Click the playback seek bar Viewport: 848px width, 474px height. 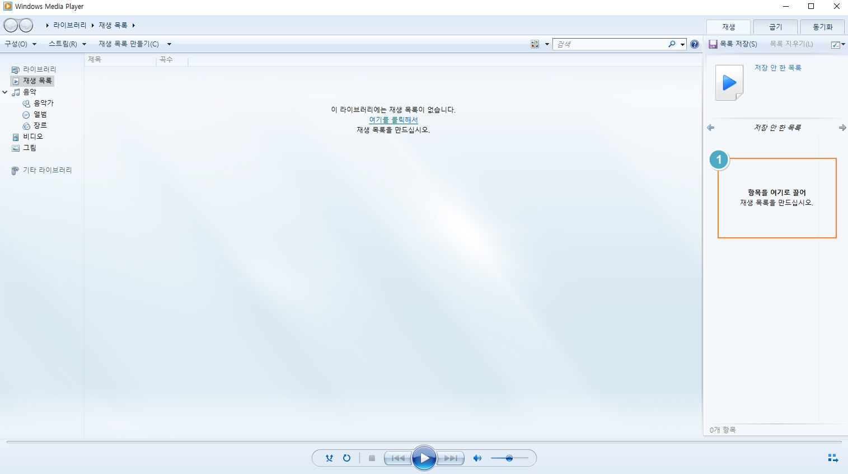[x=424, y=442]
